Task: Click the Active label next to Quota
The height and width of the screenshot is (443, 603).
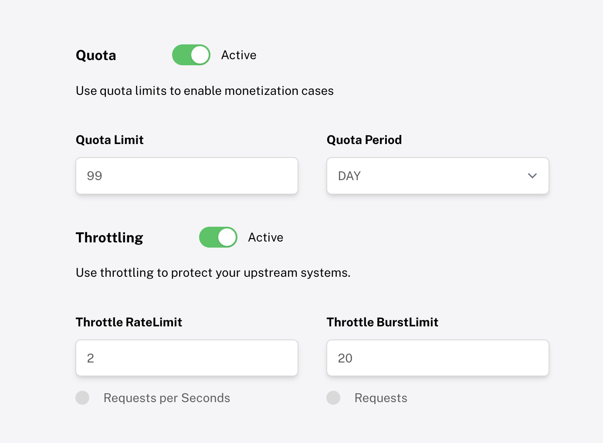Action: pyautogui.click(x=239, y=55)
